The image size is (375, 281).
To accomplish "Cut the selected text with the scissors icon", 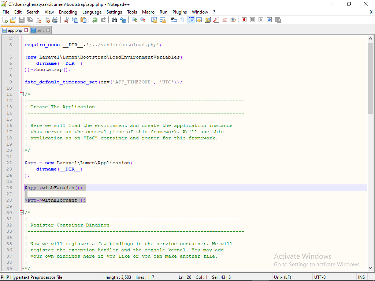I will coord(67,20).
